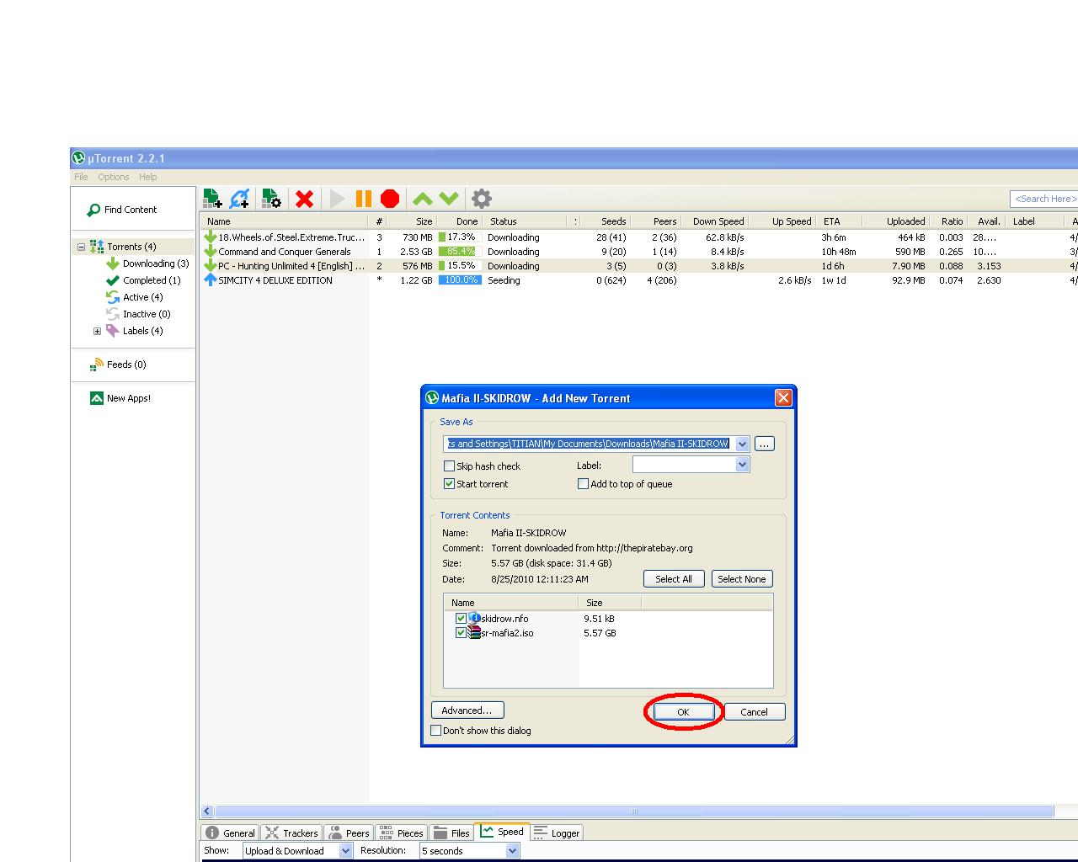The width and height of the screenshot is (1078, 862).
Task: Select the Downloading (3) category
Action: (156, 263)
